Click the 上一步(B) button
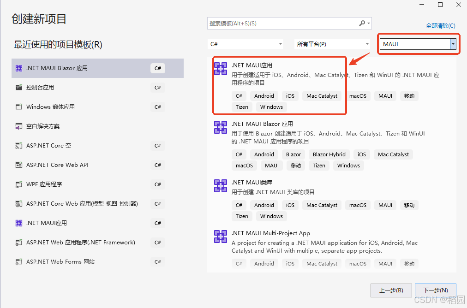This screenshot has height=308, width=467. pos(391,290)
